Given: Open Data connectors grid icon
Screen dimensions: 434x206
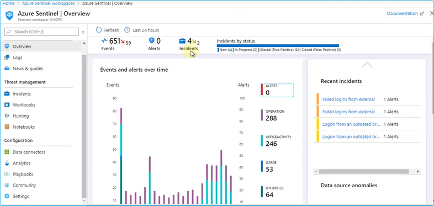Looking at the screenshot, I should 7,152.
